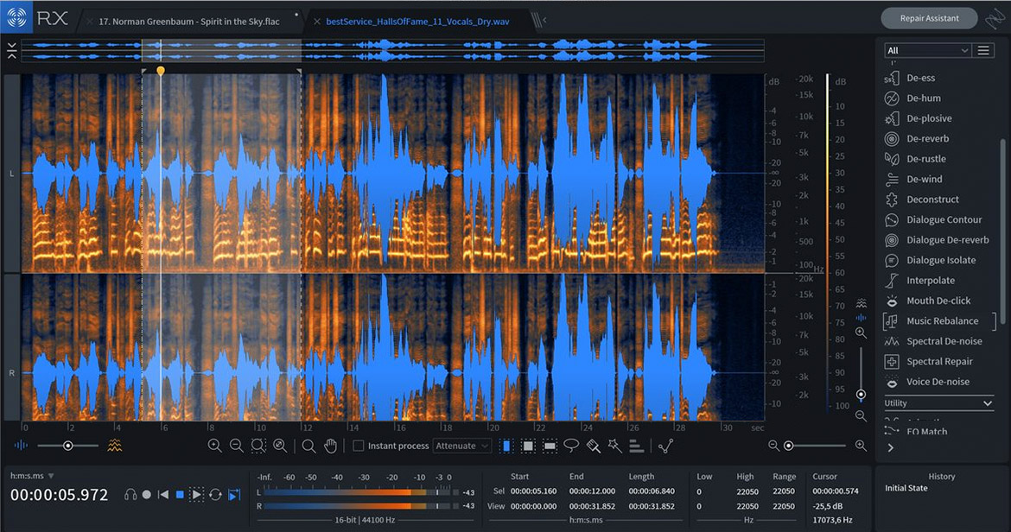This screenshot has width=1011, height=532.
Task: Select the Brush selection tool
Action: tap(593, 446)
